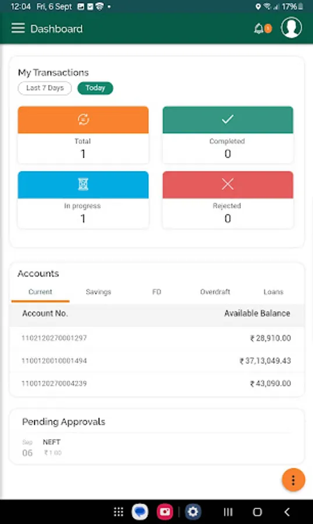Screen dimensions: 313x524
Task: Select the Last 7 Days filter
Action: click(45, 88)
